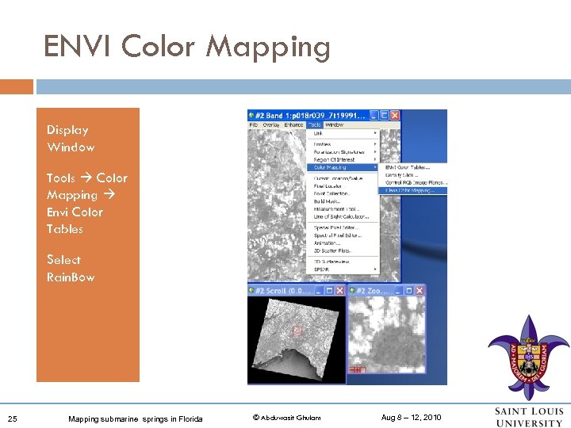Maximize the #2 Scroll window
Viewport: 571px width, 428px height.
coord(329,290)
